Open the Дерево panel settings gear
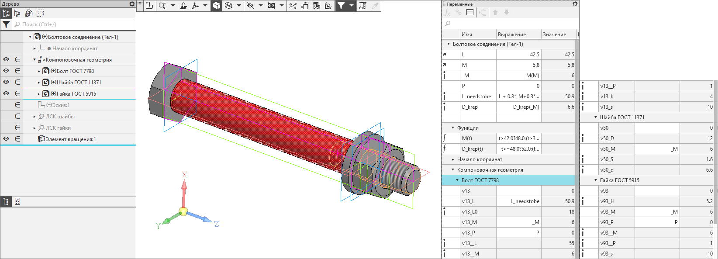This screenshot has height=259, width=718. [x=132, y=4]
